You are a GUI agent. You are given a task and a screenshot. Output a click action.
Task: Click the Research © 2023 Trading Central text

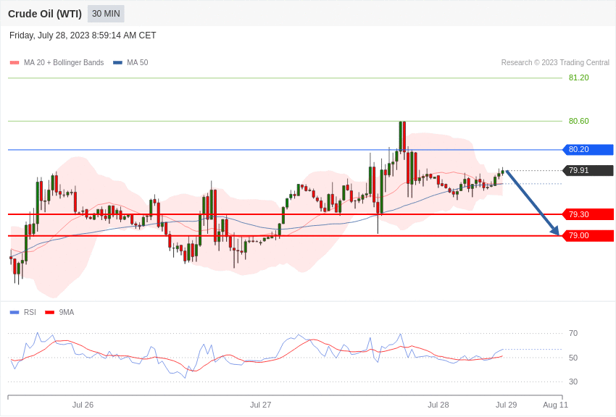(555, 62)
